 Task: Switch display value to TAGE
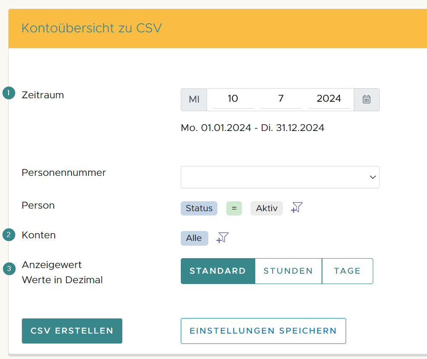click(x=347, y=271)
